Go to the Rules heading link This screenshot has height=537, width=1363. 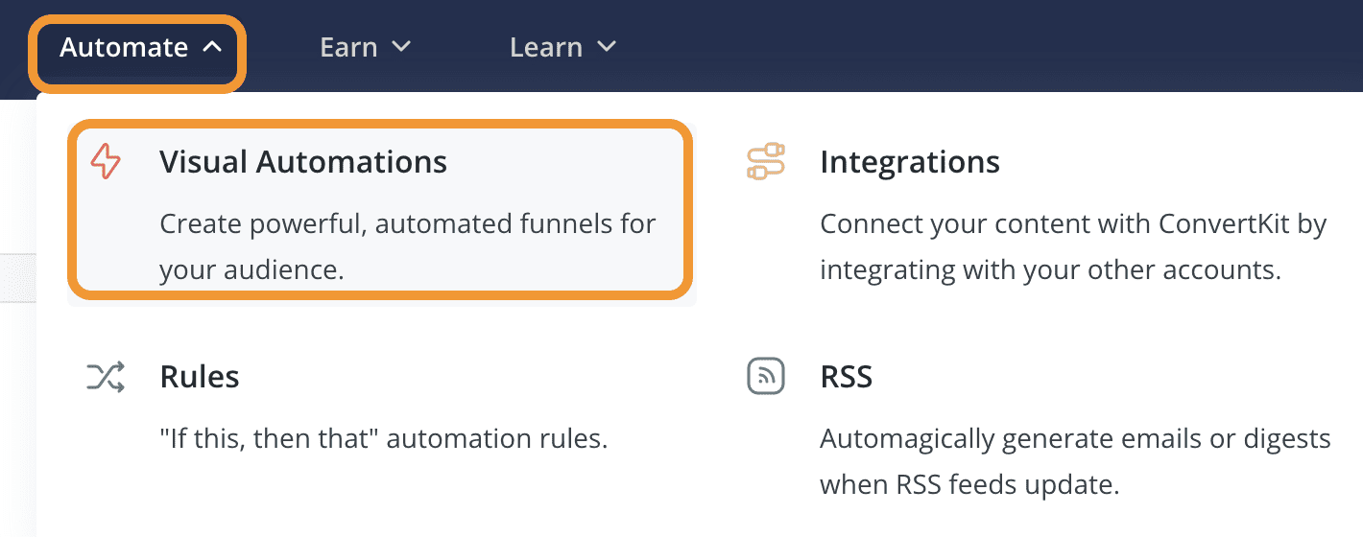[200, 377]
